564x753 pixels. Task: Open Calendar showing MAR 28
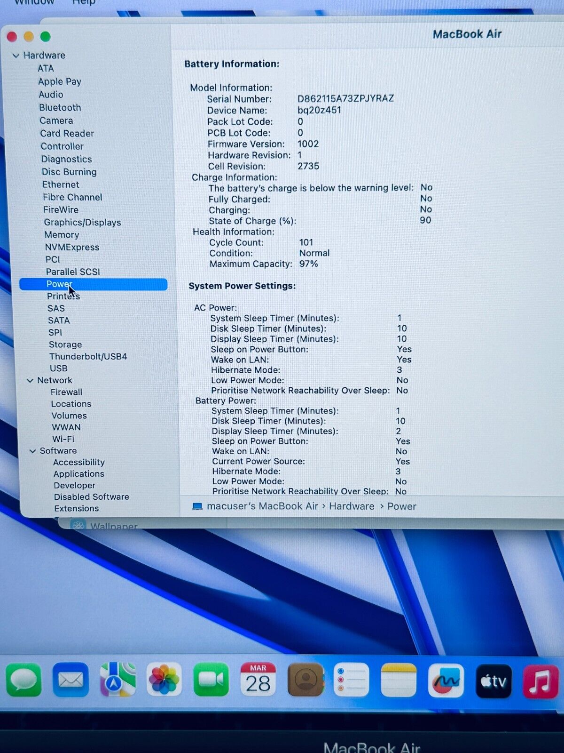coord(258,680)
